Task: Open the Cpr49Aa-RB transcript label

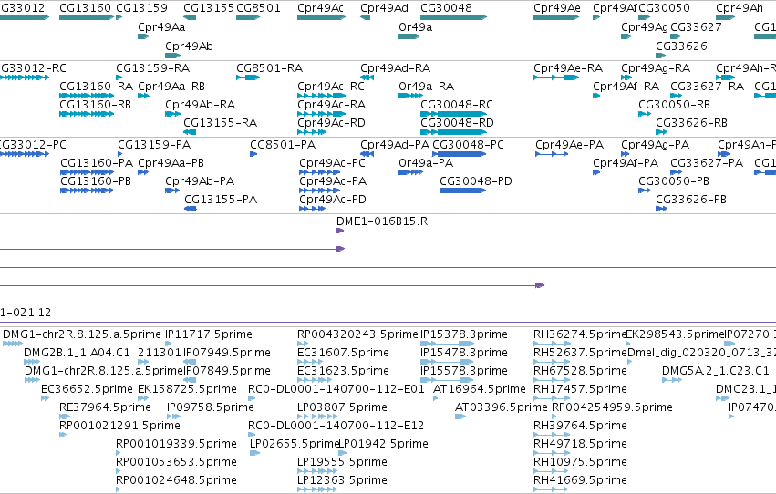Action: pos(171,86)
